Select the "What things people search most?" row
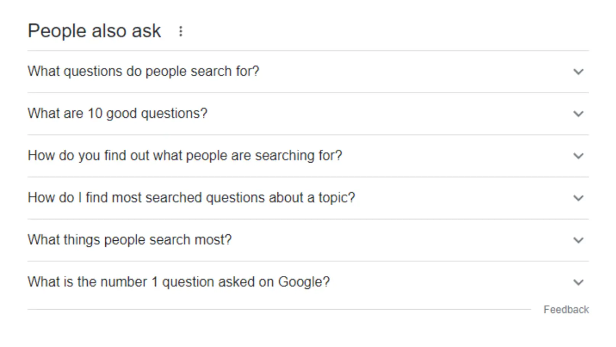Screen dimensions: 616x347 coord(129,240)
